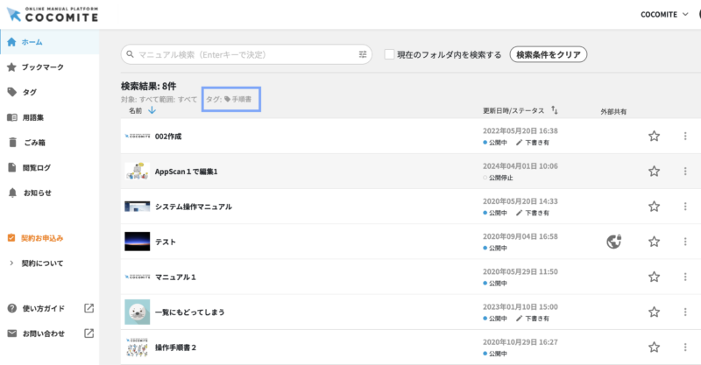Star the システム操作マニュアル row
Screen dimensions: 701x365
(654, 207)
